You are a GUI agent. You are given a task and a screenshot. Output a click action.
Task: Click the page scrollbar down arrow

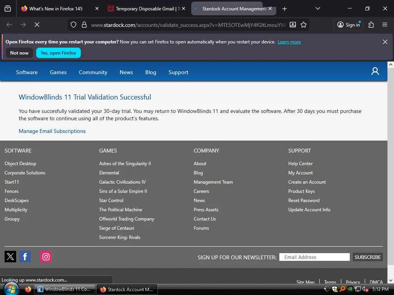click(391, 280)
